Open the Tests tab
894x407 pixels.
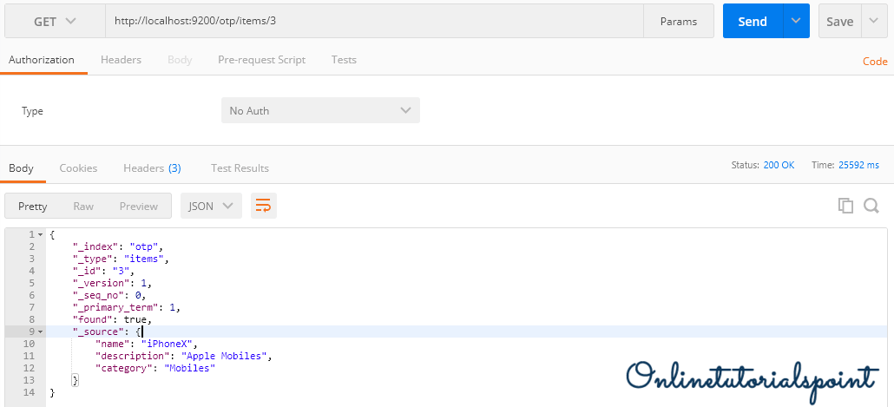pyautogui.click(x=344, y=60)
